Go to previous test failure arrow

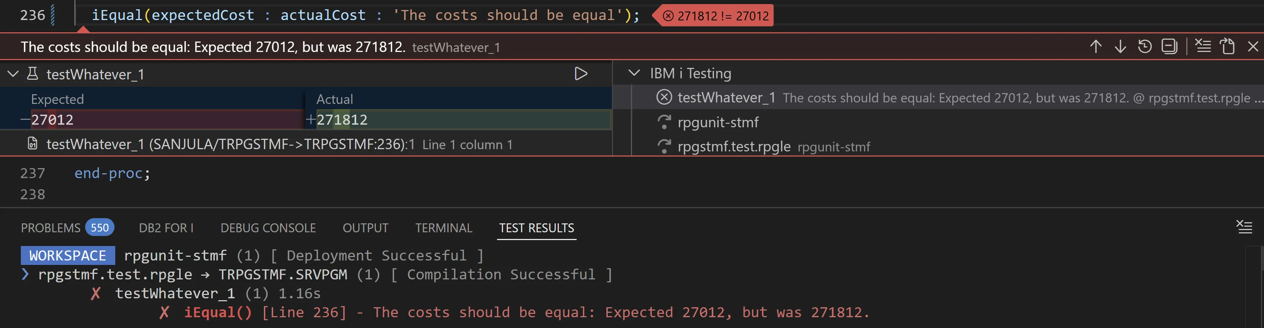(1096, 46)
